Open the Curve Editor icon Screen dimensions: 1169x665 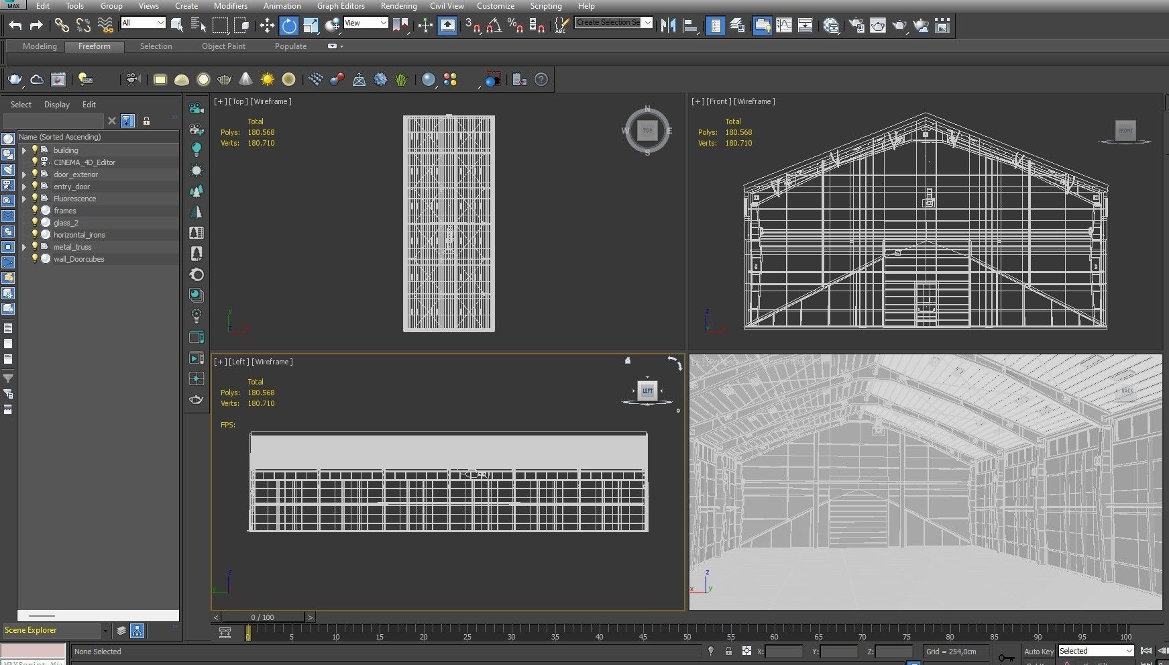click(x=784, y=25)
